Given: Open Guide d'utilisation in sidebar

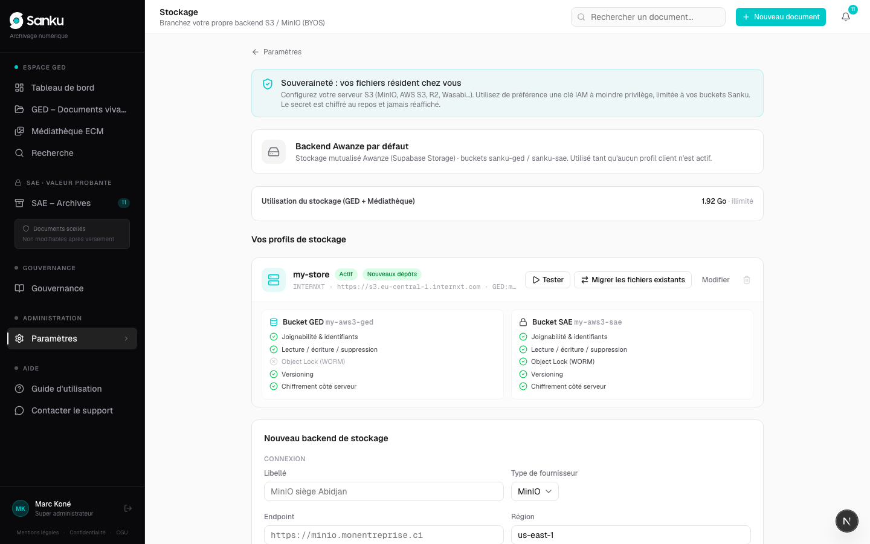Looking at the screenshot, I should 72,389.
